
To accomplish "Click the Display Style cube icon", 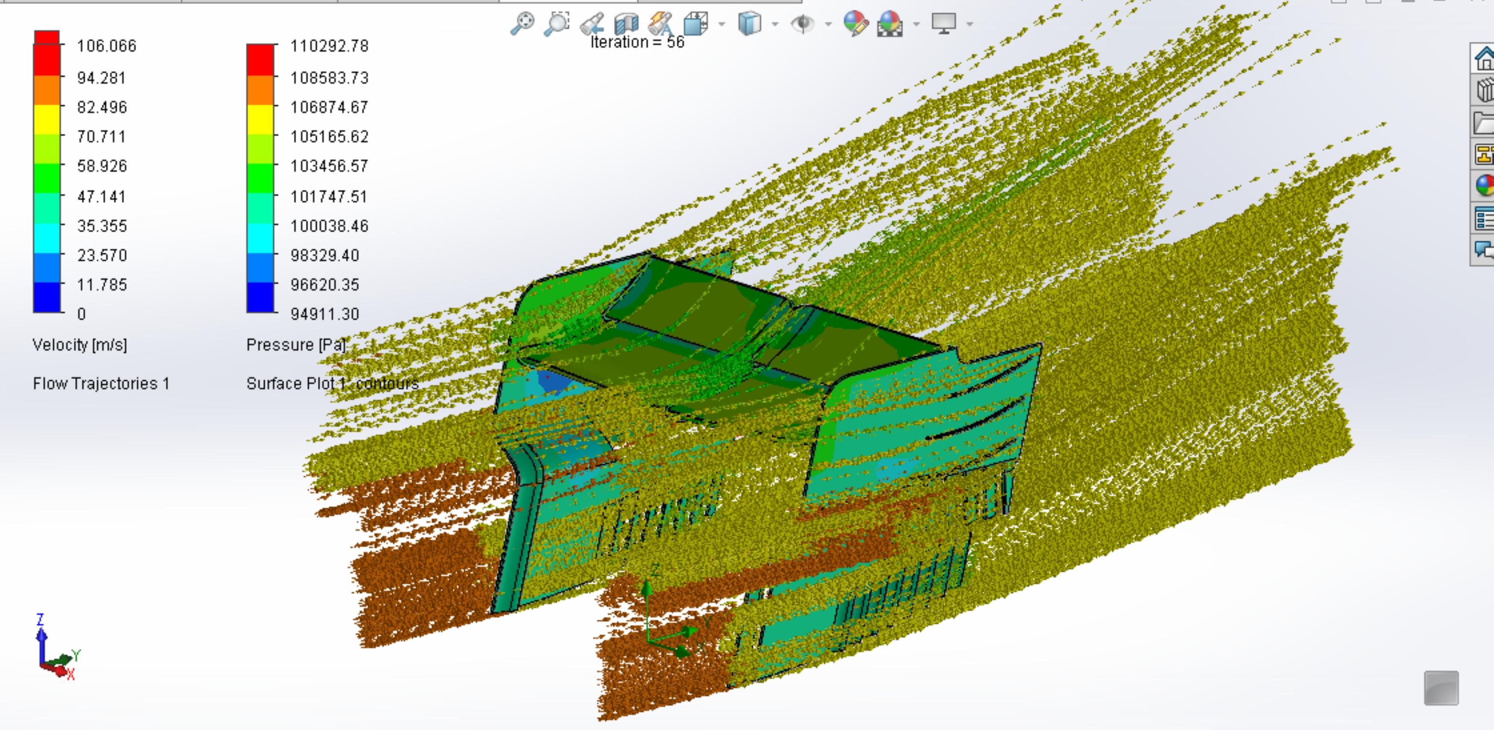I will click(749, 24).
